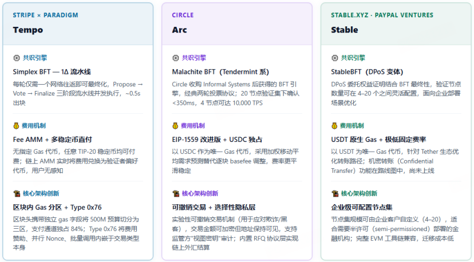The width and height of the screenshot is (474, 262).
Task: Click the 共识引擎 gear icon in Arc card
Action: tap(176, 58)
